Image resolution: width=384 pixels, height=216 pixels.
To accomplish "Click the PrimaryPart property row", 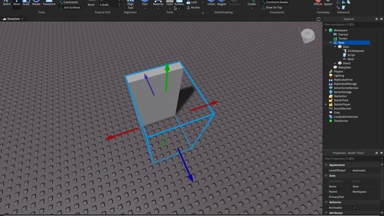I will [353, 197].
